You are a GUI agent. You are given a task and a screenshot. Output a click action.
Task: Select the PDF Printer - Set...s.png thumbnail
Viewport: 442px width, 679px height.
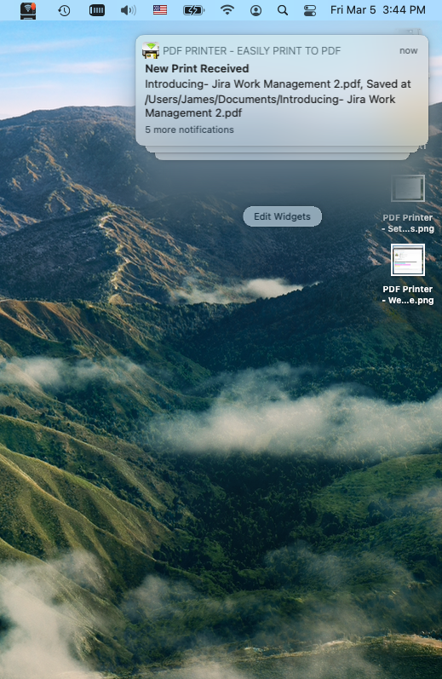click(408, 188)
